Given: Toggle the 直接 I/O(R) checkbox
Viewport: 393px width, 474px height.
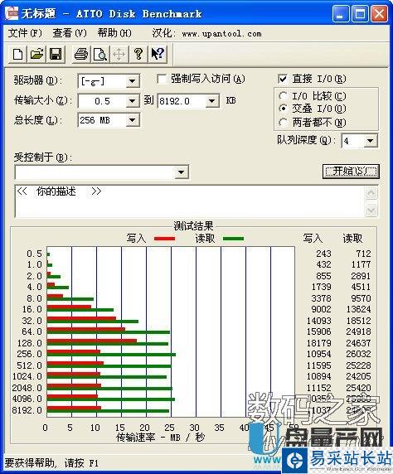Looking at the screenshot, I should pyautogui.click(x=283, y=80).
